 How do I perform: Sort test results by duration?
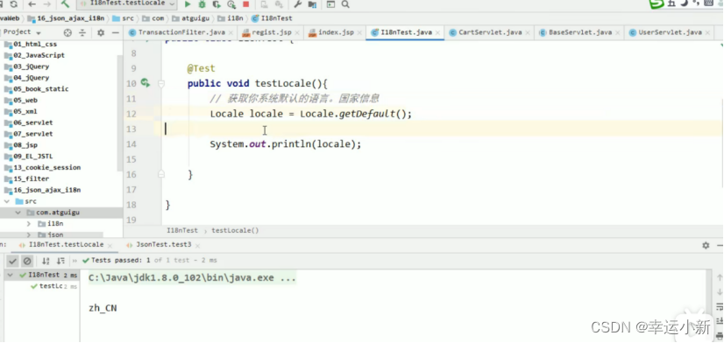tap(60, 261)
